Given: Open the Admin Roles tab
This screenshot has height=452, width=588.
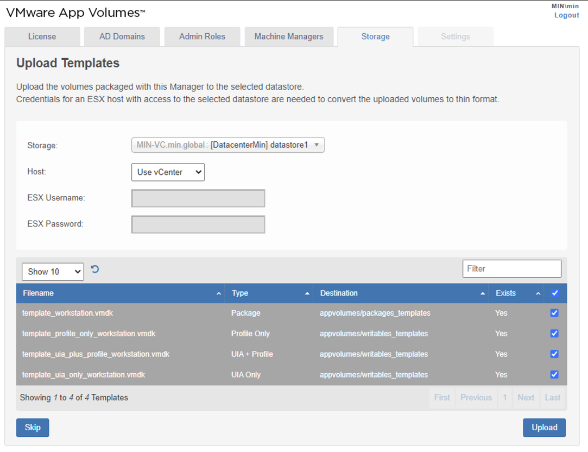Looking at the screenshot, I should tap(202, 36).
